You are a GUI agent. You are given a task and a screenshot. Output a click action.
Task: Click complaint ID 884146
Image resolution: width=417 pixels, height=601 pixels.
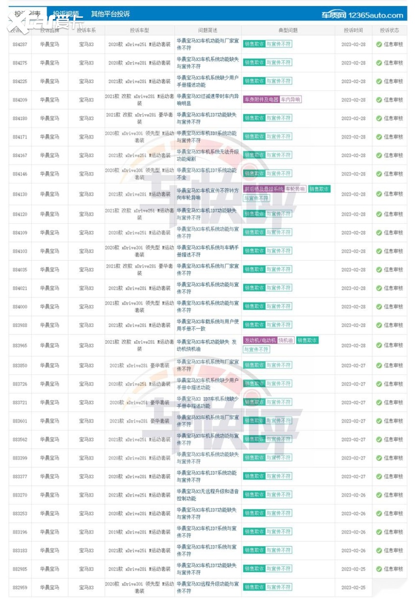(20, 174)
